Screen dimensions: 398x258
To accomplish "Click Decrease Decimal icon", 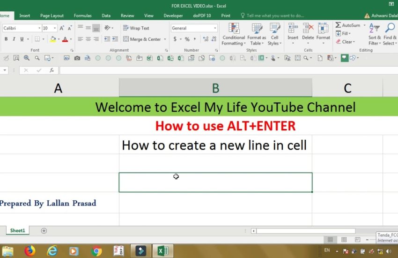I will (x=214, y=39).
